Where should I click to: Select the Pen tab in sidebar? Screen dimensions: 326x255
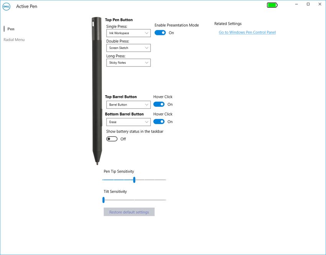tap(11, 29)
